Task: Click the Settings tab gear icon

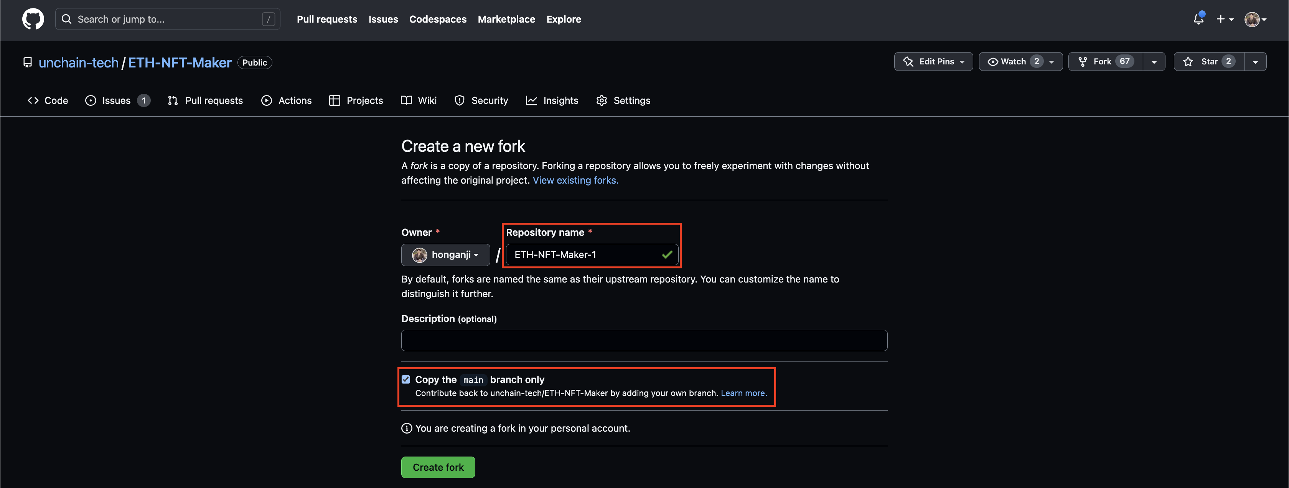Action: (x=602, y=100)
